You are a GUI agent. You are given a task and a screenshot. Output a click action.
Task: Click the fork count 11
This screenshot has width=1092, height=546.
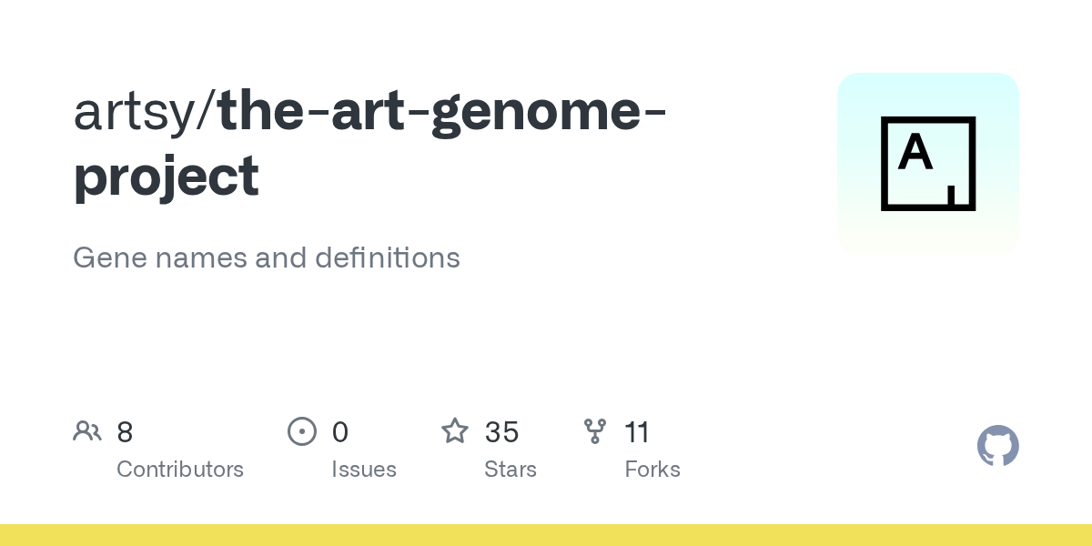click(x=637, y=432)
